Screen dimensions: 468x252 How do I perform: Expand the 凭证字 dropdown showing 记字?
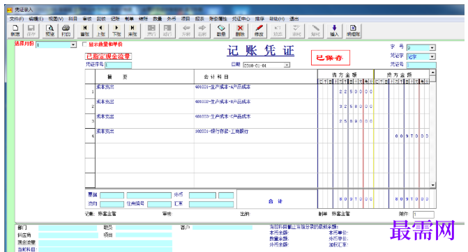(432, 56)
